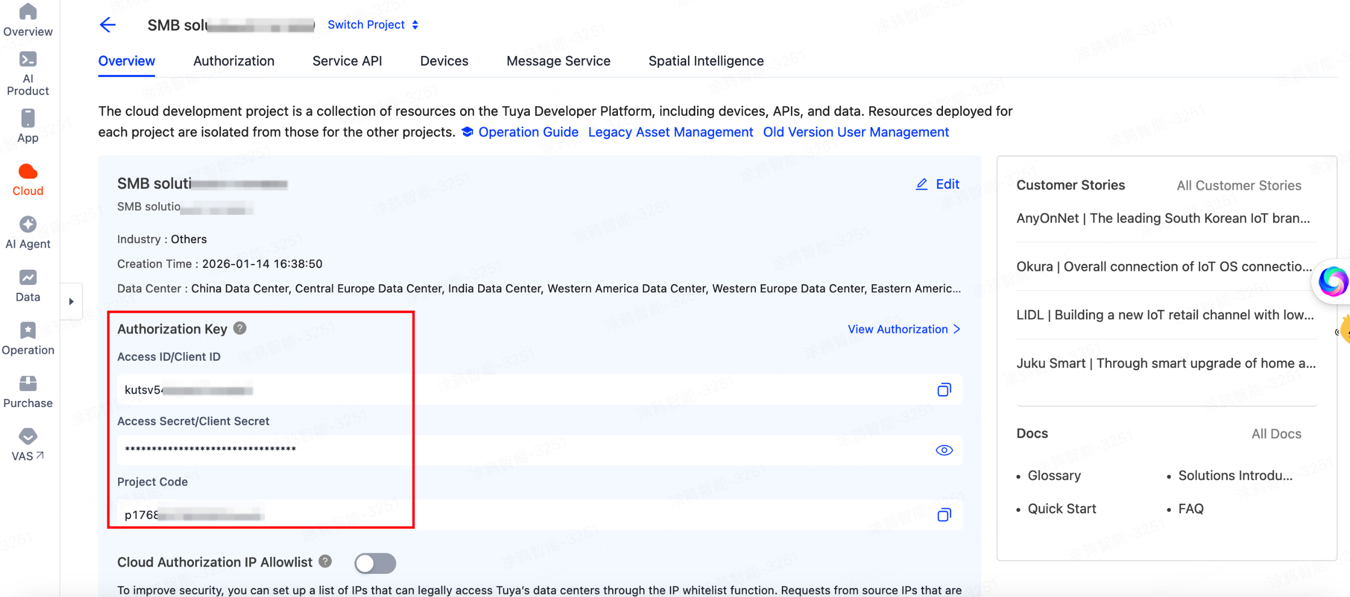
Task: Open the Purchase sidebar item
Action: click(28, 392)
